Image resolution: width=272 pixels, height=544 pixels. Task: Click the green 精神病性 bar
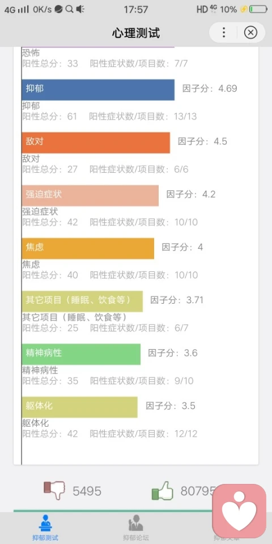point(81,354)
